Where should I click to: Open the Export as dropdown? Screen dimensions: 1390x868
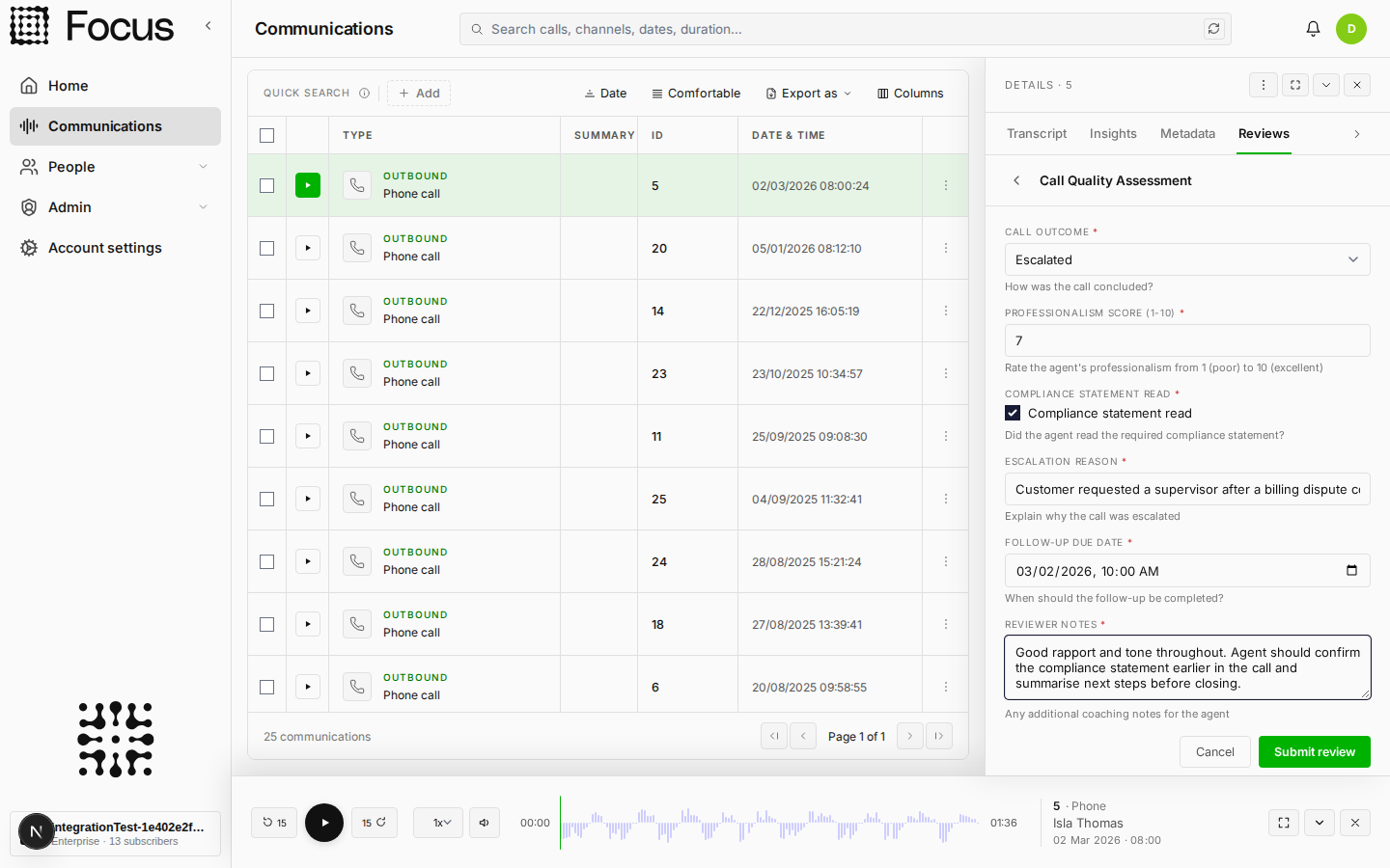pyautogui.click(x=809, y=94)
